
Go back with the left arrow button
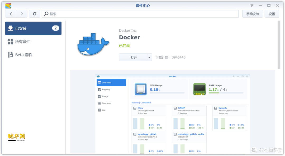(x=11, y=14)
